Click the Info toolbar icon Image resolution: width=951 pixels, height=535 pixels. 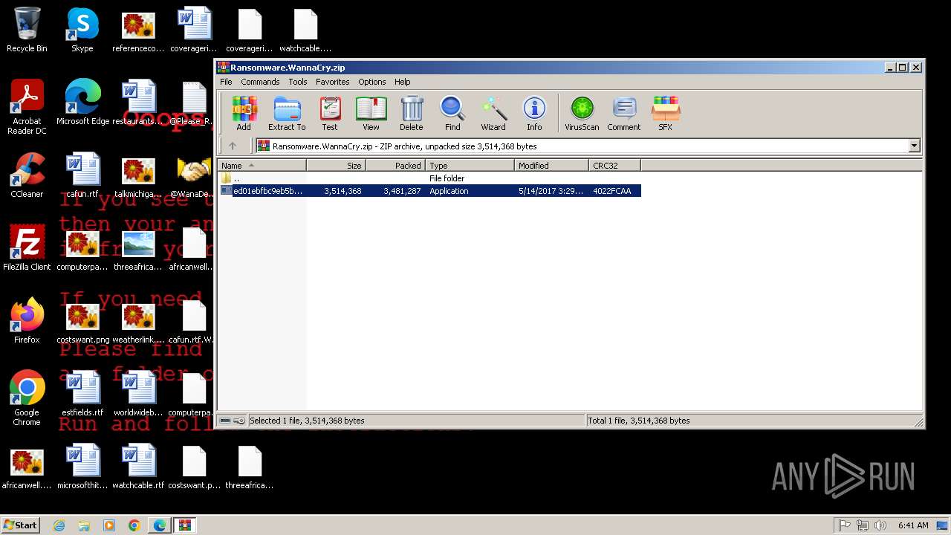[534, 114]
